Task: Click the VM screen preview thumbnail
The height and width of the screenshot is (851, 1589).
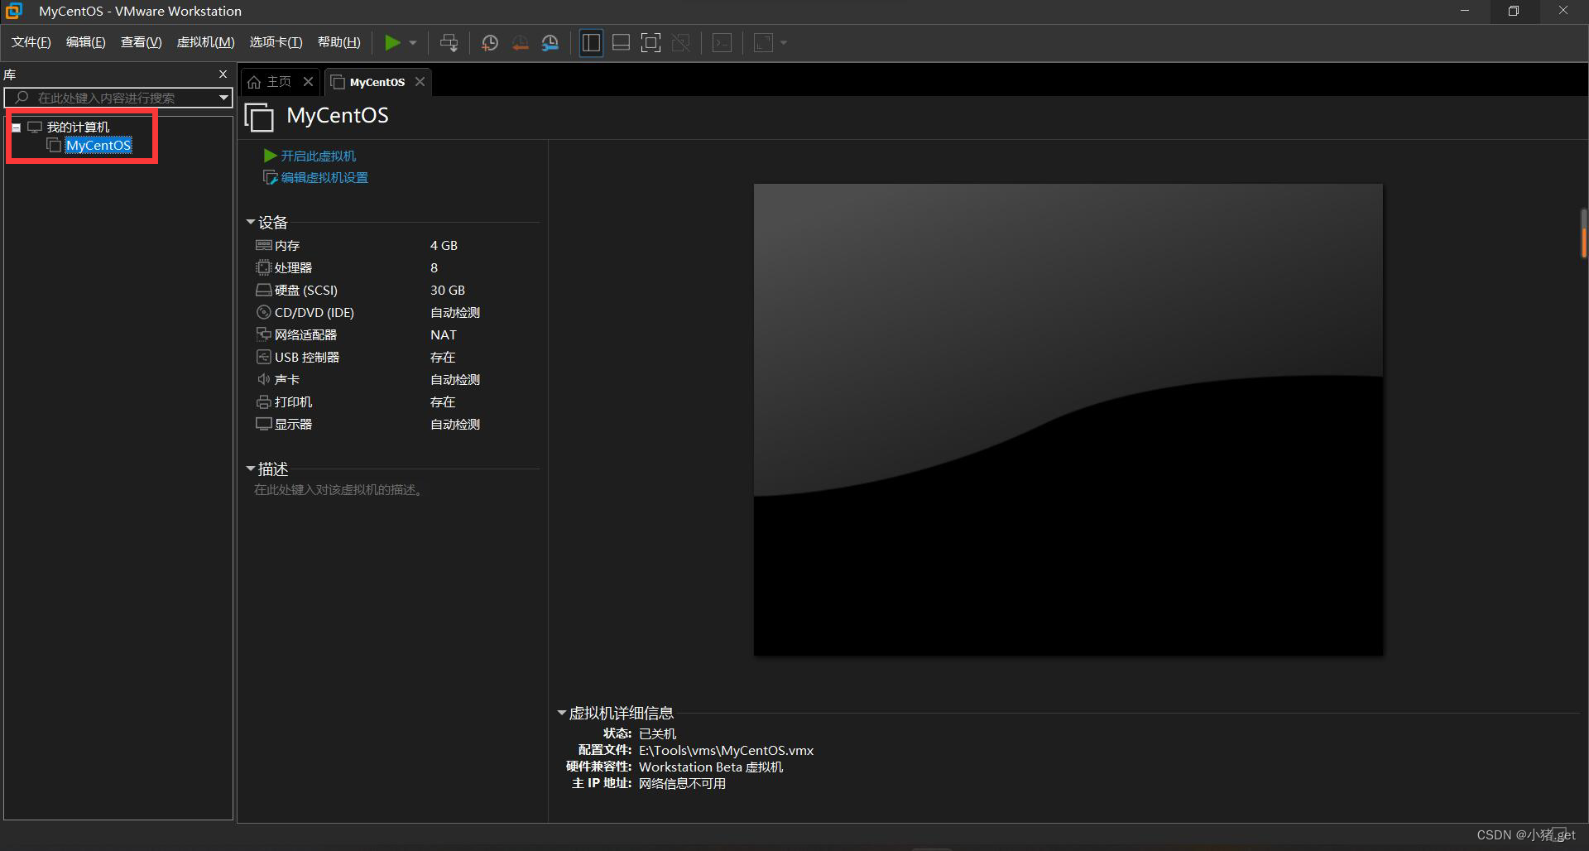Action: 1068,420
